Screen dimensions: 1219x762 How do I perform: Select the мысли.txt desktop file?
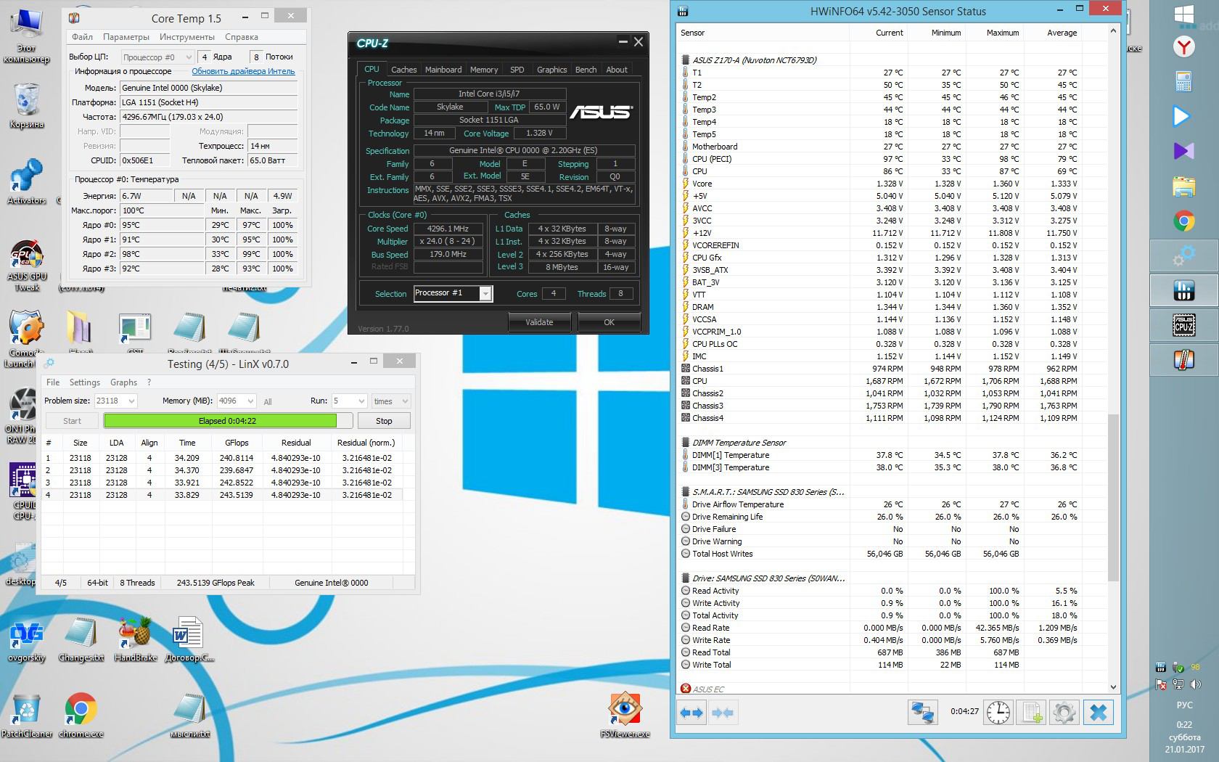point(190,716)
